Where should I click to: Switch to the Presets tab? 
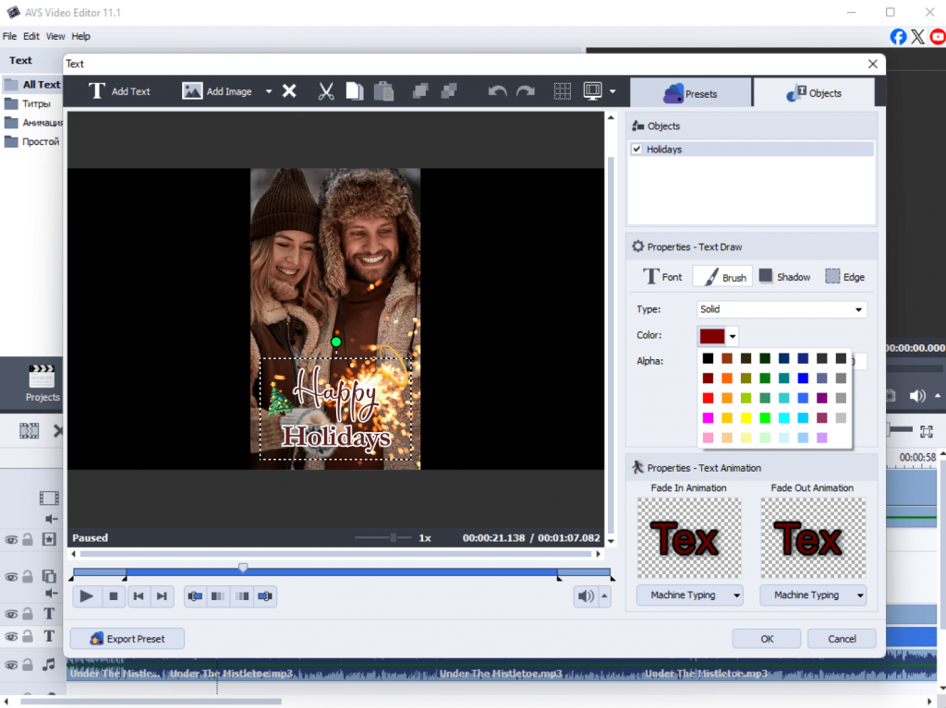pyautogui.click(x=691, y=93)
